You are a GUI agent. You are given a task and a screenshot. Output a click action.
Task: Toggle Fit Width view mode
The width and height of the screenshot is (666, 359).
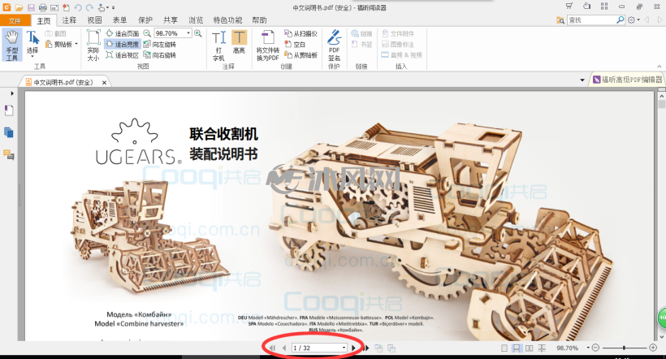coord(123,44)
